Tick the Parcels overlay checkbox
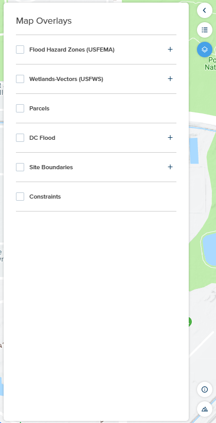216x423 pixels. [x=20, y=108]
